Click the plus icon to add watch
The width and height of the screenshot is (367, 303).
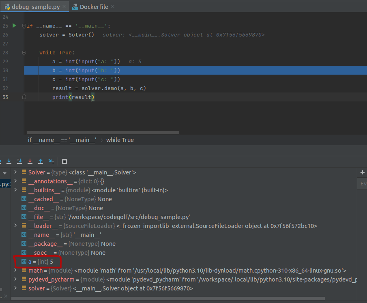point(362,172)
